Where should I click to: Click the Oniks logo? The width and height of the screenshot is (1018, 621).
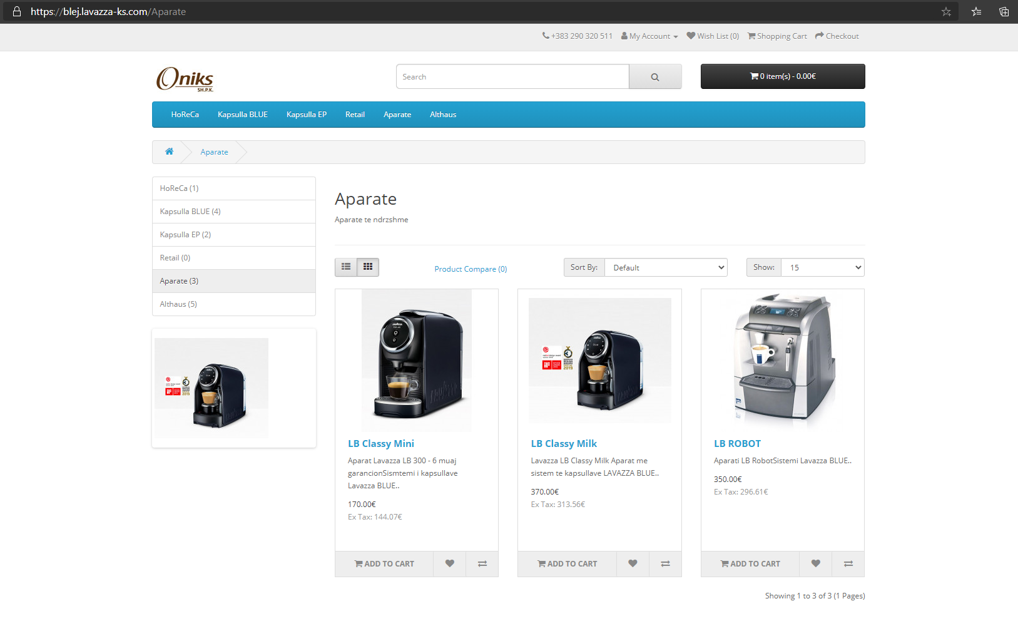(185, 80)
